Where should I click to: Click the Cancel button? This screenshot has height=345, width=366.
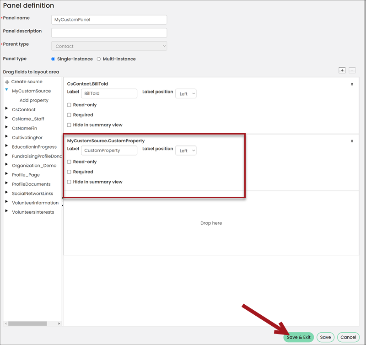[x=348, y=337]
